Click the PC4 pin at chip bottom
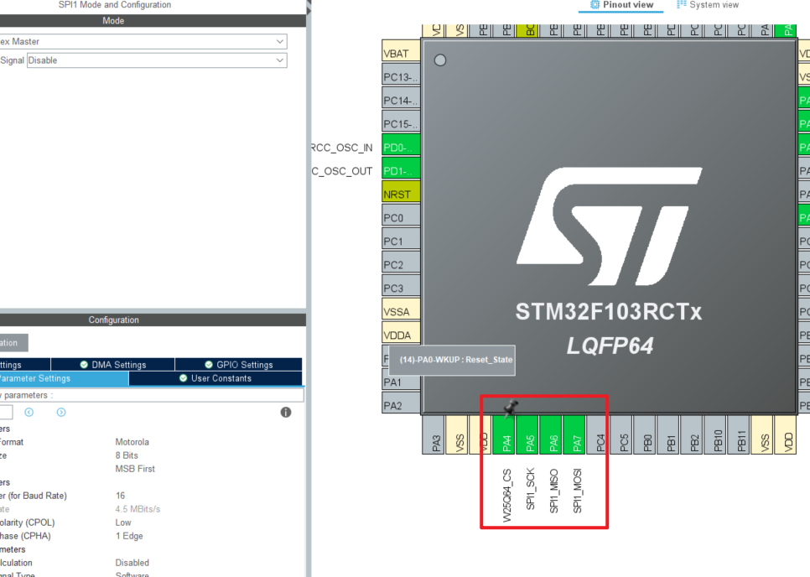This screenshot has height=577, width=810. pos(600,435)
